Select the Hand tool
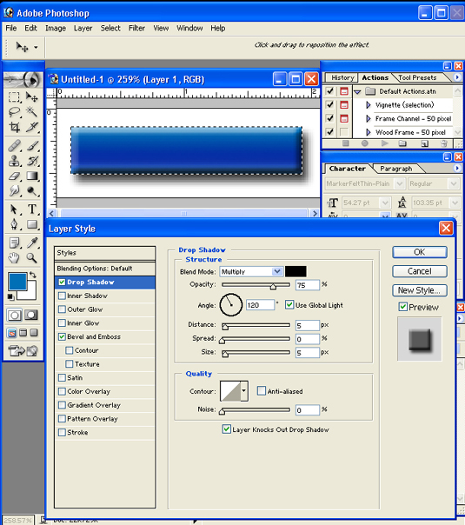 pos(14,258)
